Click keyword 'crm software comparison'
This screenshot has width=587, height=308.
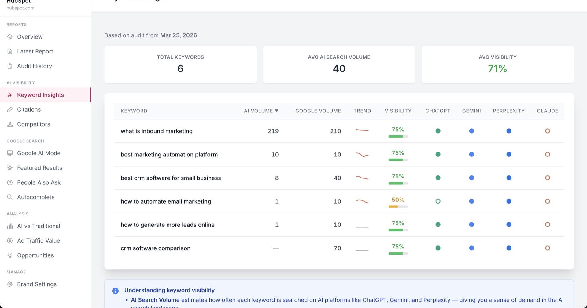pos(155,248)
